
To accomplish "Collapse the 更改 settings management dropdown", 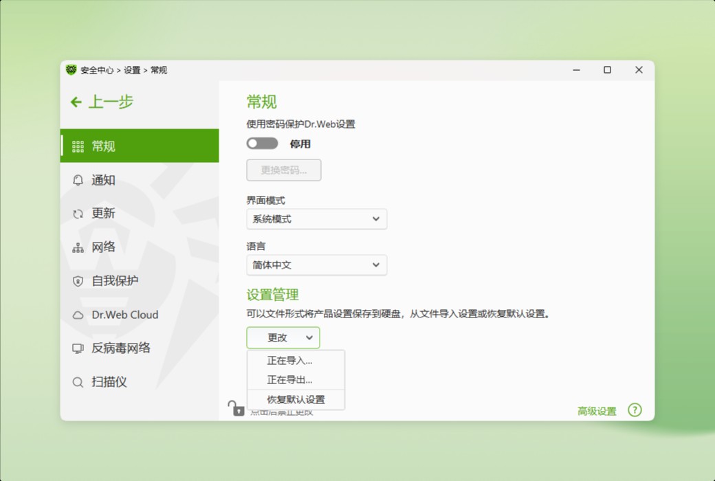I will point(282,337).
